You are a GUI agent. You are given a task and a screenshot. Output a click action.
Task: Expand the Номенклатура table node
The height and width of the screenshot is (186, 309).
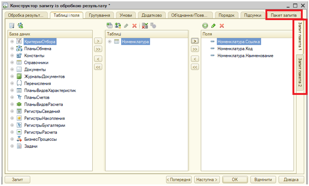(110, 42)
